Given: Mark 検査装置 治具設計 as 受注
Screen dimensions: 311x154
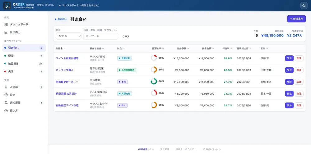Looking at the screenshot, I should point(289,94).
